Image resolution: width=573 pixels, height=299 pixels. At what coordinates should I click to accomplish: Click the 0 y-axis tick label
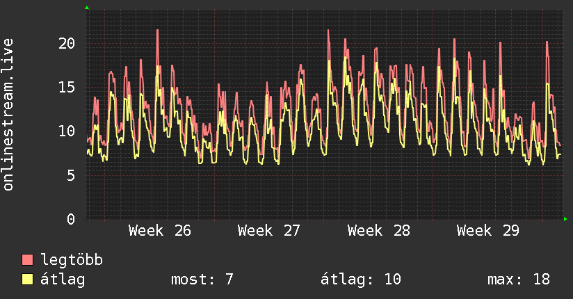pos(71,219)
